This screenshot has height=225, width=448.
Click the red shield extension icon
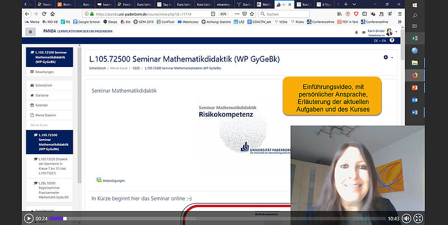[x=356, y=13]
